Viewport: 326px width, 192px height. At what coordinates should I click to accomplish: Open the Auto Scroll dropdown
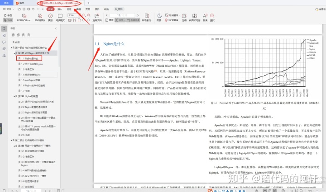pyautogui.click(x=147, y=18)
